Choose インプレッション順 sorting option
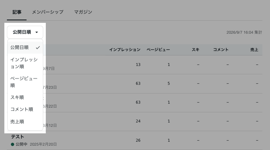This screenshot has height=150, width=270. (25, 63)
